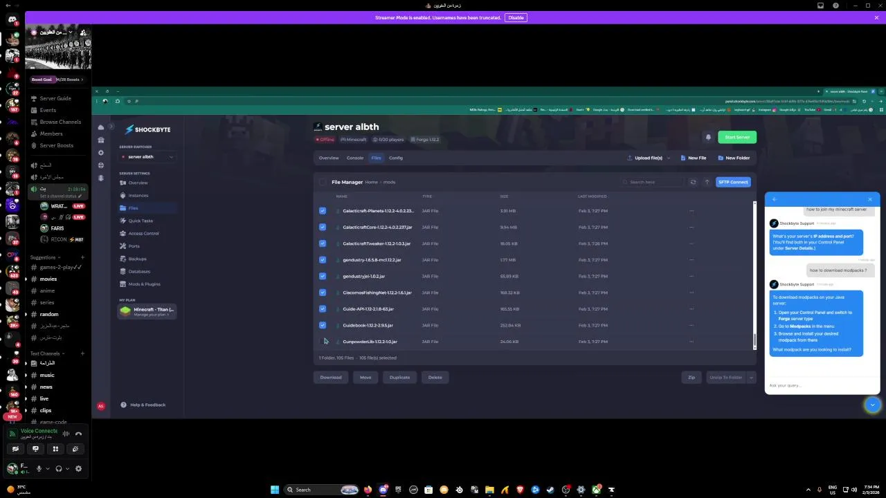This screenshot has height=498, width=886.
Task: Go to Ports in server settings
Action: [x=146, y=246]
